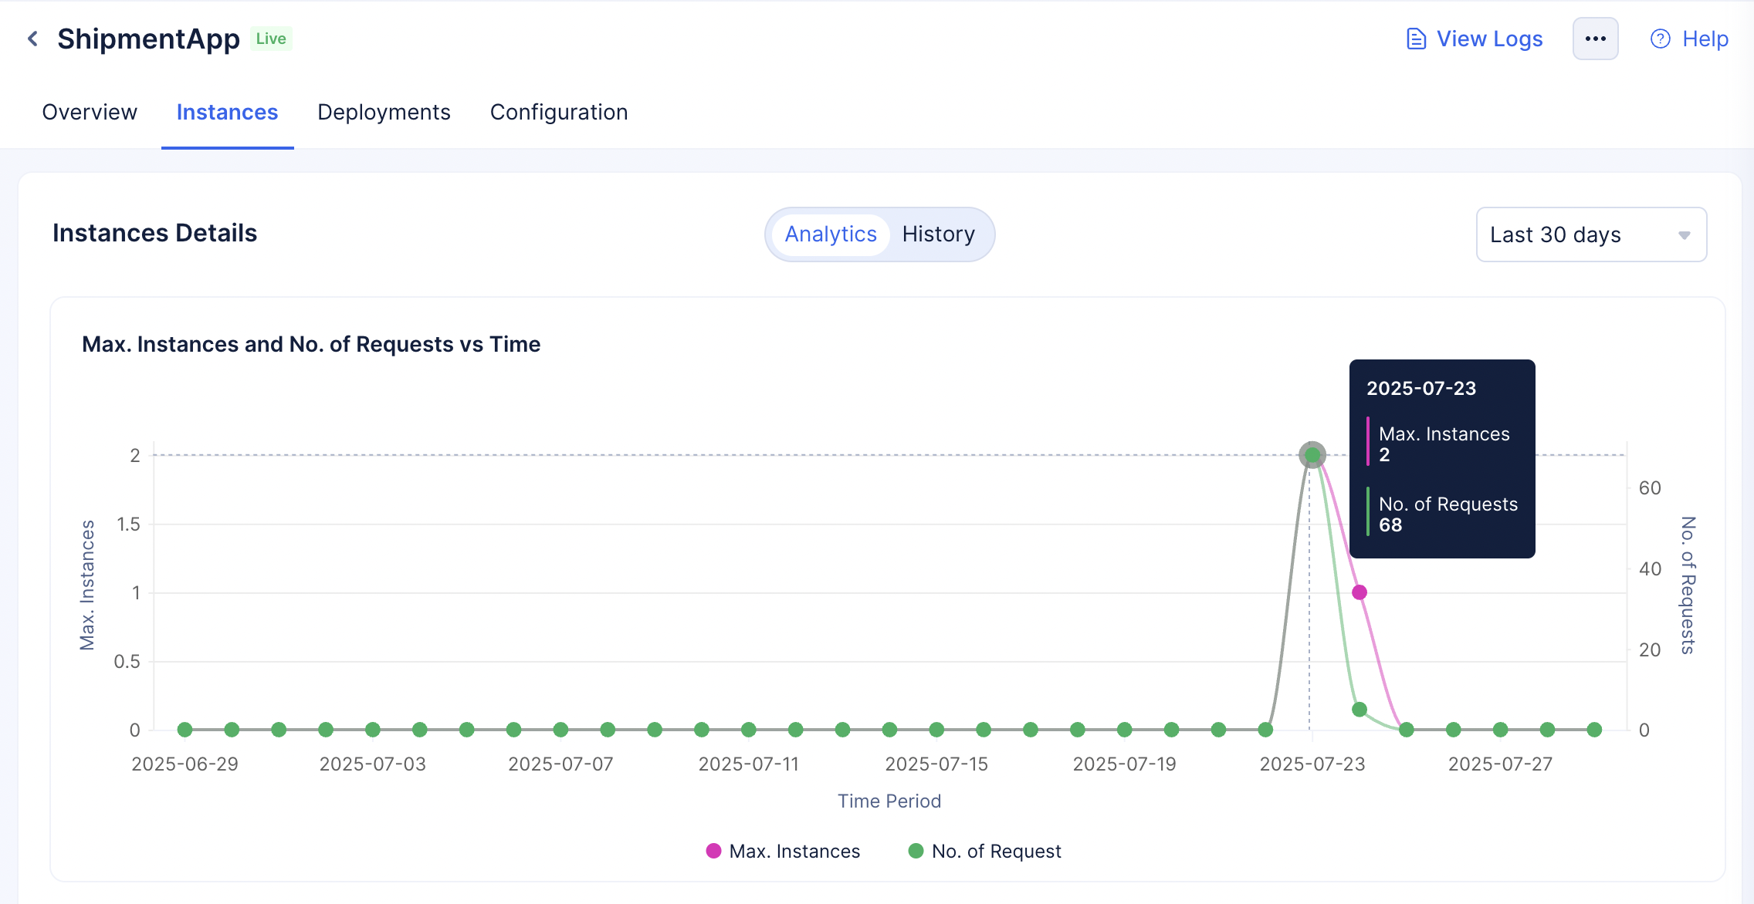Switch to the Deployments tab
This screenshot has height=904, width=1754.
point(384,113)
